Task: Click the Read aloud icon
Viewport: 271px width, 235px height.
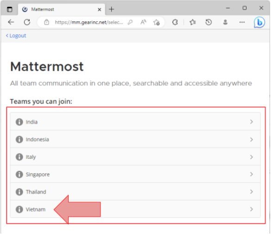Action: point(143,22)
